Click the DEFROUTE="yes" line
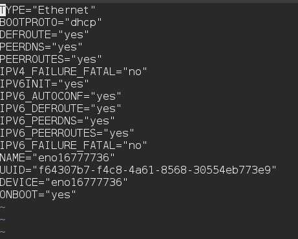The image size is (298, 239). [x=45, y=35]
